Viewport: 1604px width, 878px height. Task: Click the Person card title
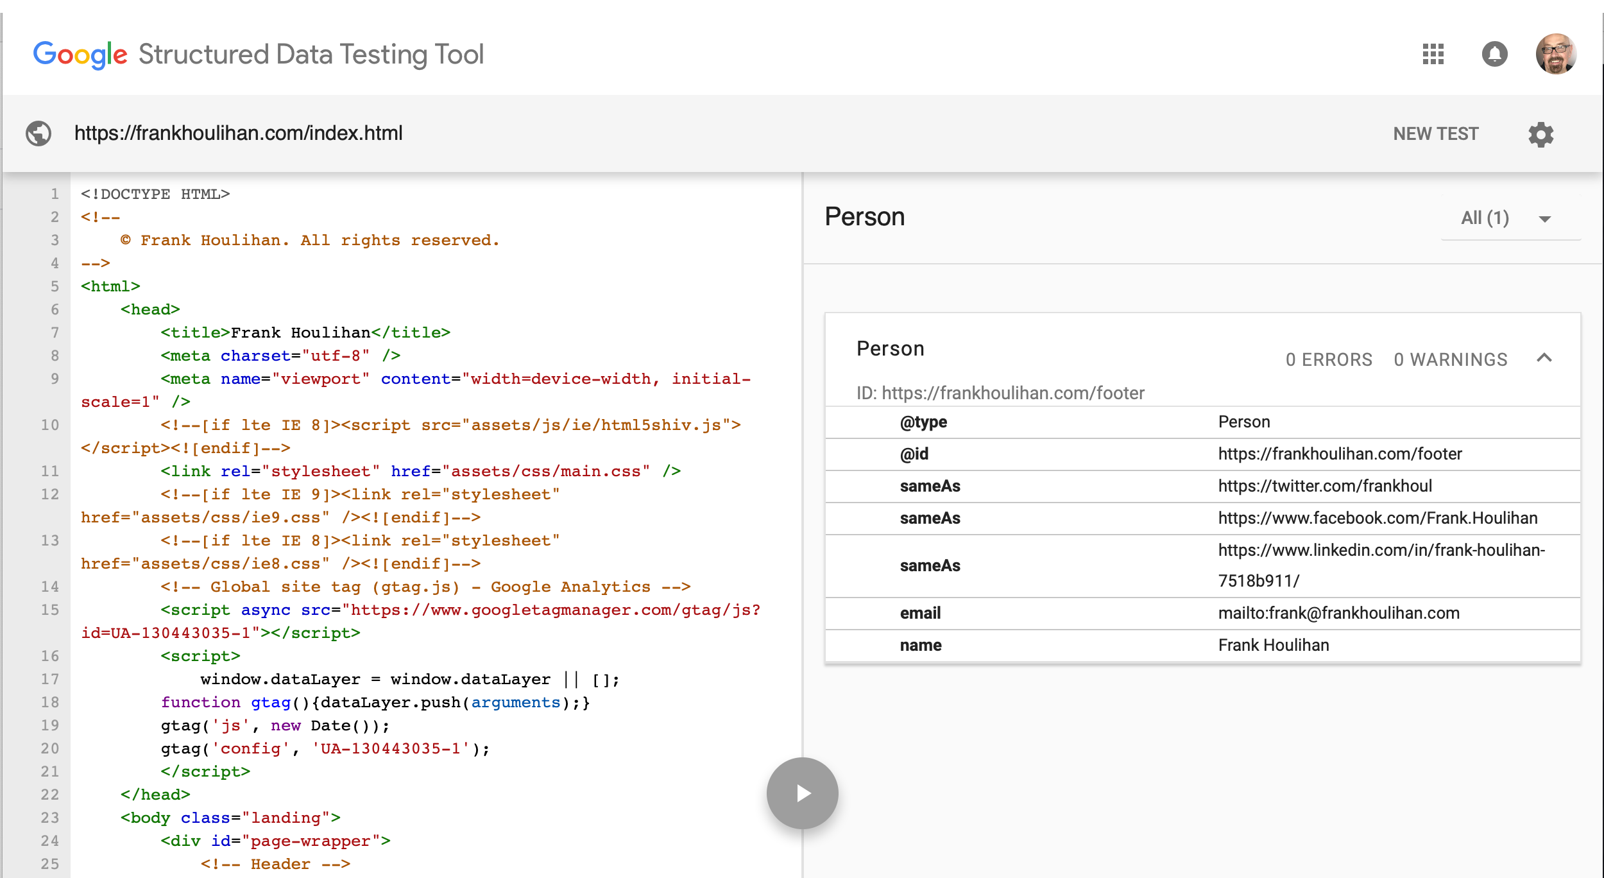click(891, 349)
